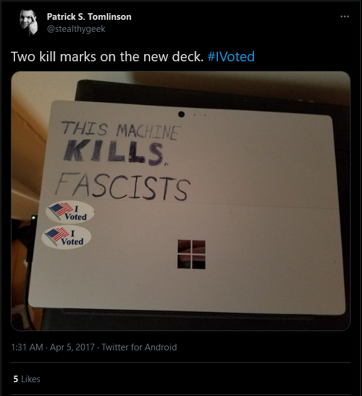Click the tablet camera lens in photo
The height and width of the screenshot is (396, 362).
(181, 114)
